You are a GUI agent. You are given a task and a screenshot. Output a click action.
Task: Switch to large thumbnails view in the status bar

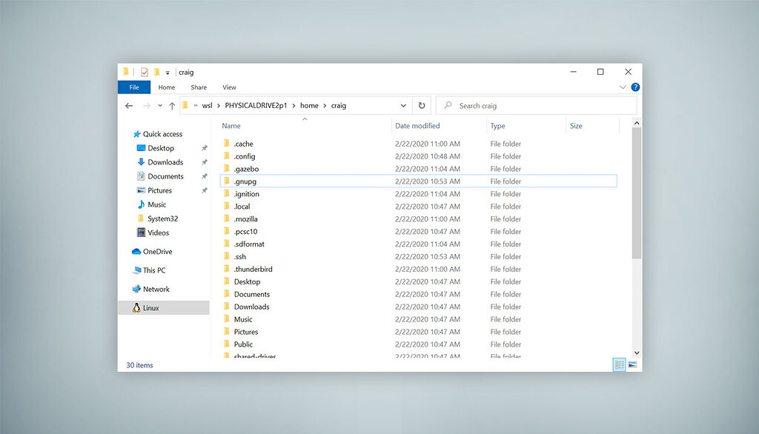(632, 364)
